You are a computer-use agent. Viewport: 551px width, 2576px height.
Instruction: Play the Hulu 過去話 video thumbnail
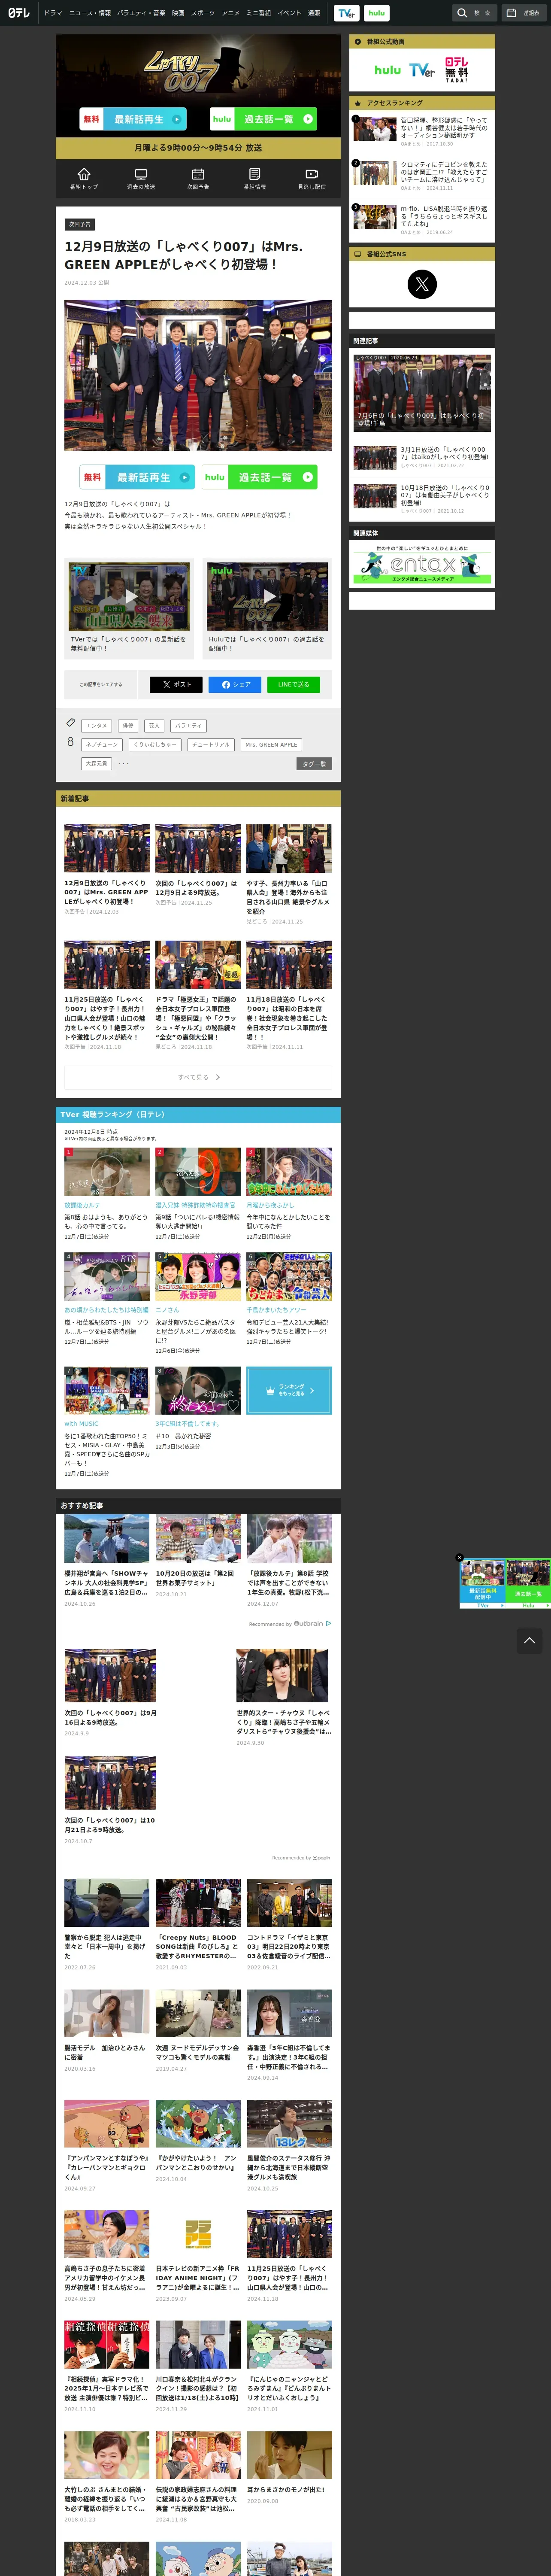267,596
